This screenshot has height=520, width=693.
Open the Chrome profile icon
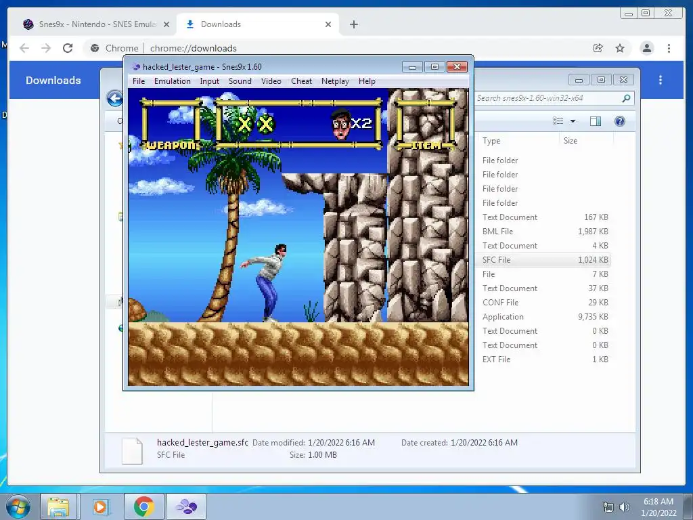[646, 48]
